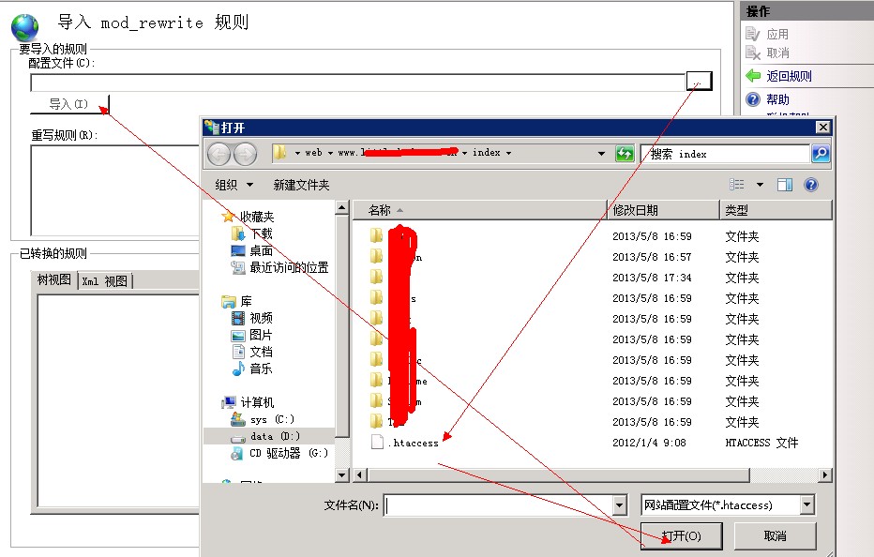Click the 打开(O) button
This screenshot has width=874, height=557.
click(x=682, y=535)
